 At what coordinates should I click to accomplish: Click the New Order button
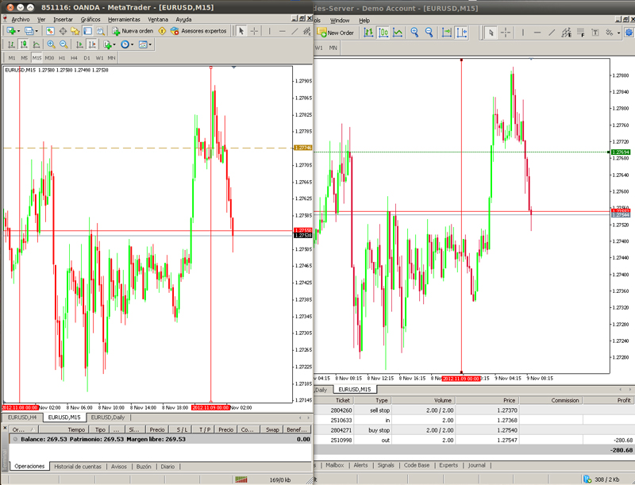click(336, 33)
